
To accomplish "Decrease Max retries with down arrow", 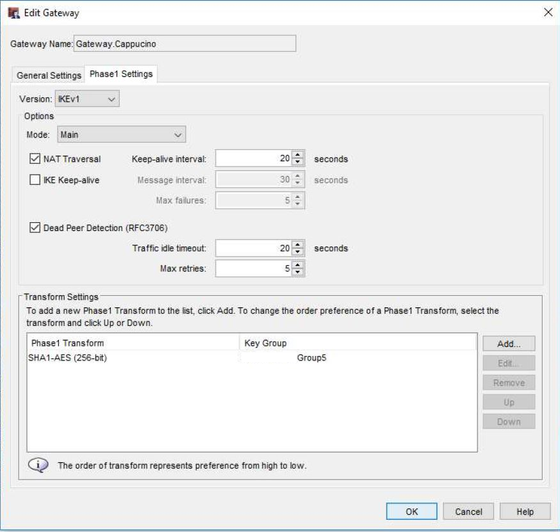I will [x=298, y=272].
